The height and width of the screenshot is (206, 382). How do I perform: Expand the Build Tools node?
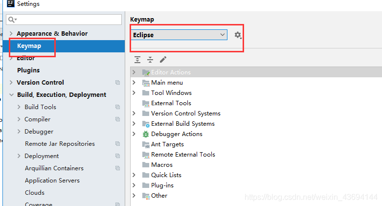(x=19, y=107)
